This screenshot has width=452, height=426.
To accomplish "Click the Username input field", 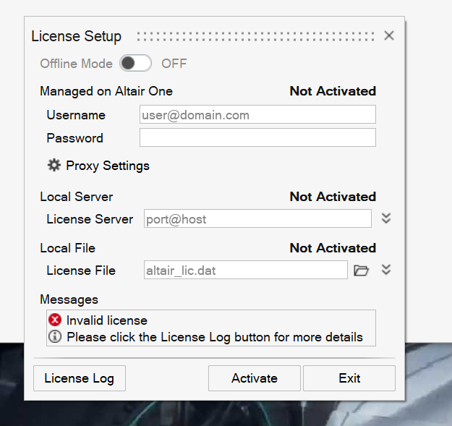I will [x=257, y=114].
